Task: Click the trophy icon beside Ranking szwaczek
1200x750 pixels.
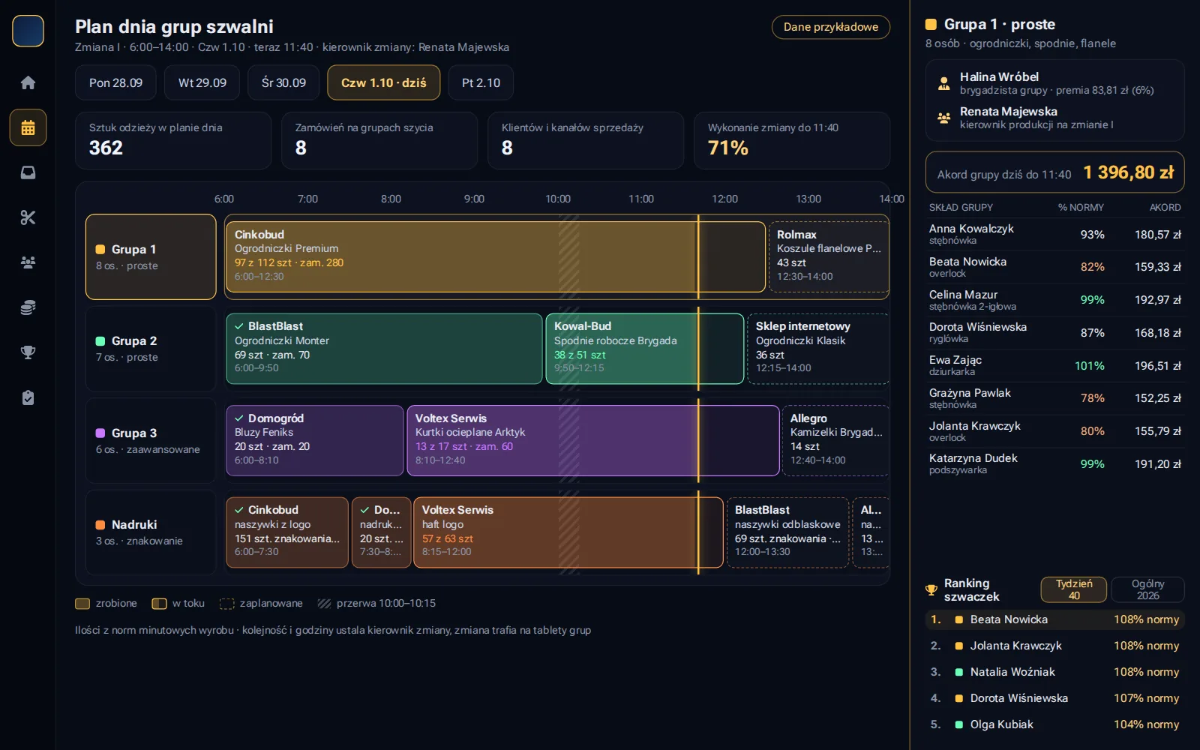Action: (931, 590)
